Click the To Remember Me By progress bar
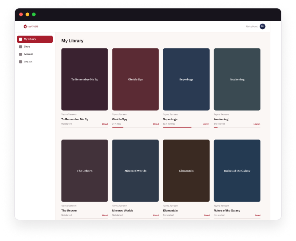296x241 pixels. 84,127
